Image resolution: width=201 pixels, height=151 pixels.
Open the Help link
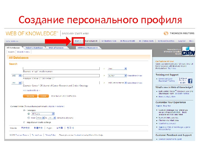(191, 41)
